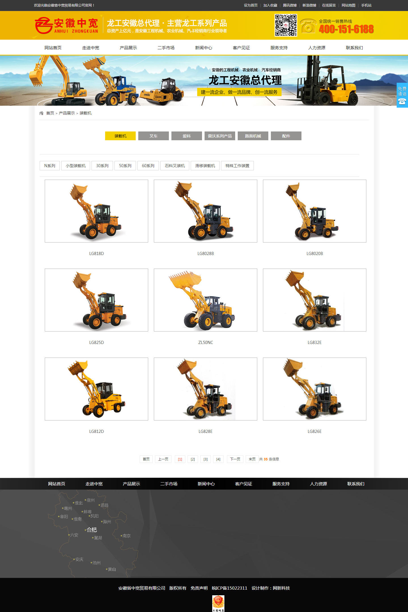Screen dimensions: 408x612
Task: Go to page [2]
Action: pyautogui.click(x=193, y=459)
